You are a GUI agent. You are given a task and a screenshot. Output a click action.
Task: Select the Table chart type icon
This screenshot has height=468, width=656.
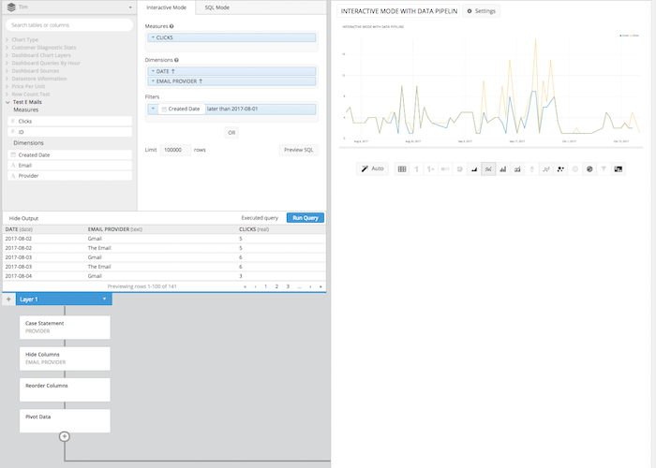point(402,168)
